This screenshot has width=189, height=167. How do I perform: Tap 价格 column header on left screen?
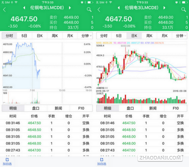[x=34, y=116]
